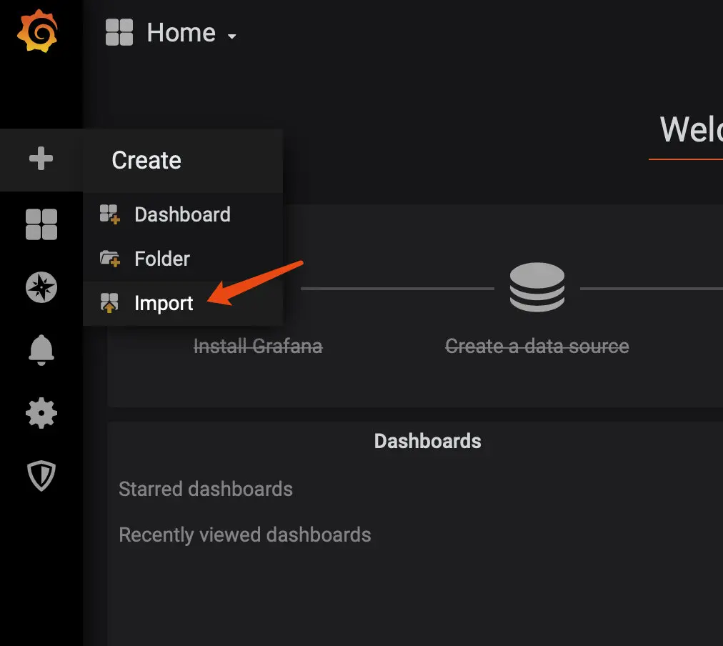Click the Install Grafana step
Image resolution: width=723 pixels, height=646 pixels.
[x=258, y=347]
